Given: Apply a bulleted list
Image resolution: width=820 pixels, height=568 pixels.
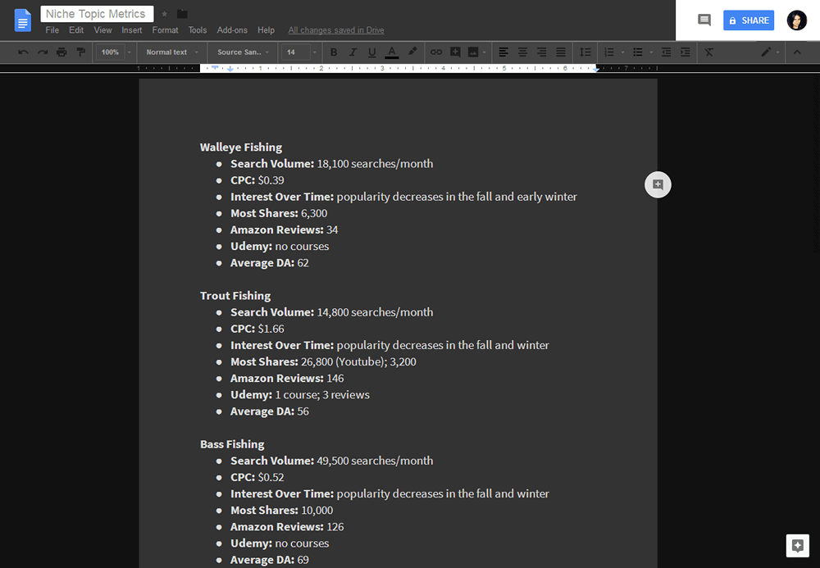Looking at the screenshot, I should (x=637, y=52).
